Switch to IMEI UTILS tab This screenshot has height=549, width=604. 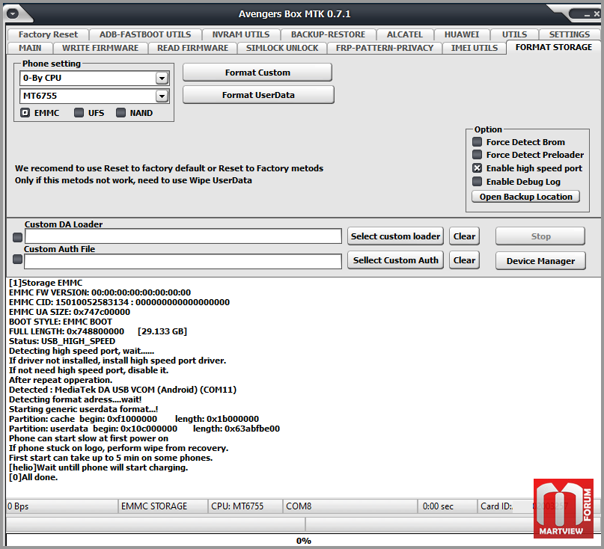(475, 48)
